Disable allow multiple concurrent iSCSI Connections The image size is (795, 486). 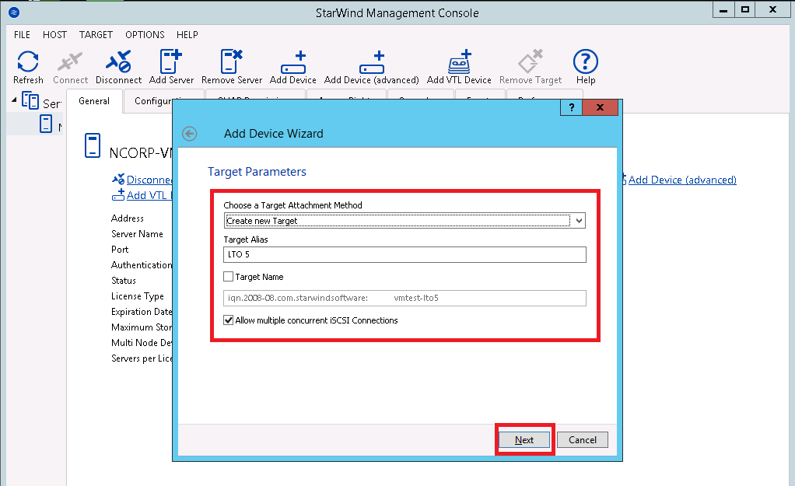click(x=229, y=320)
